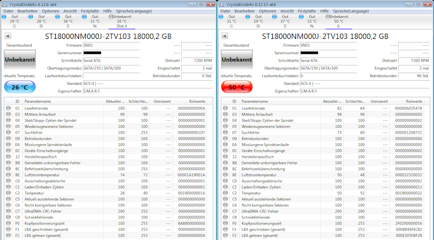Click status orb of Lesefehlerrate row, right window
Image resolution: width=434 pixels, height=240 pixels.
pyautogui.click(x=225, y=108)
